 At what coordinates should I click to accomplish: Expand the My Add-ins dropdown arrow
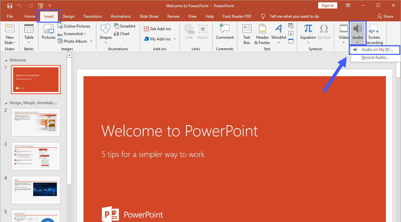[175, 39]
